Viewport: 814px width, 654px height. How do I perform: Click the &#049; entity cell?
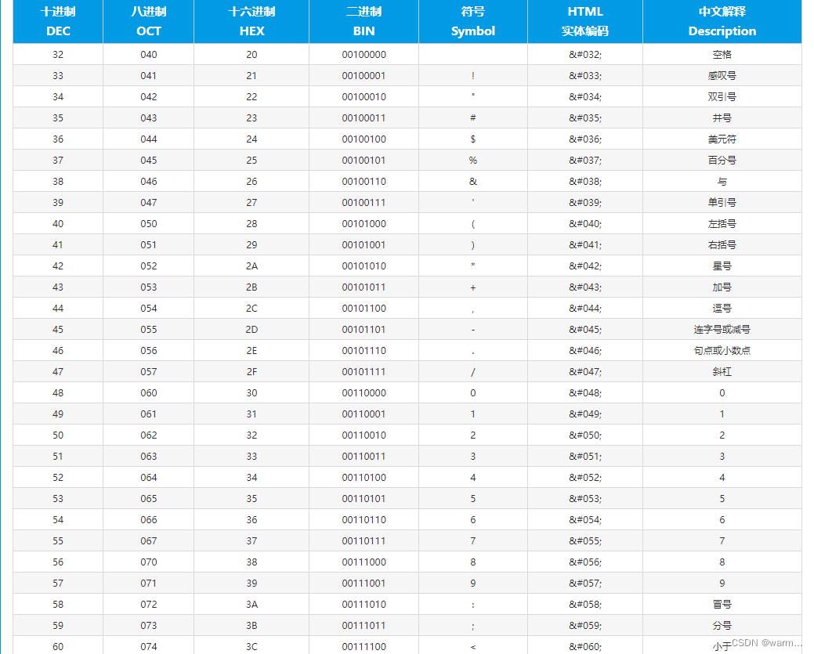point(585,414)
